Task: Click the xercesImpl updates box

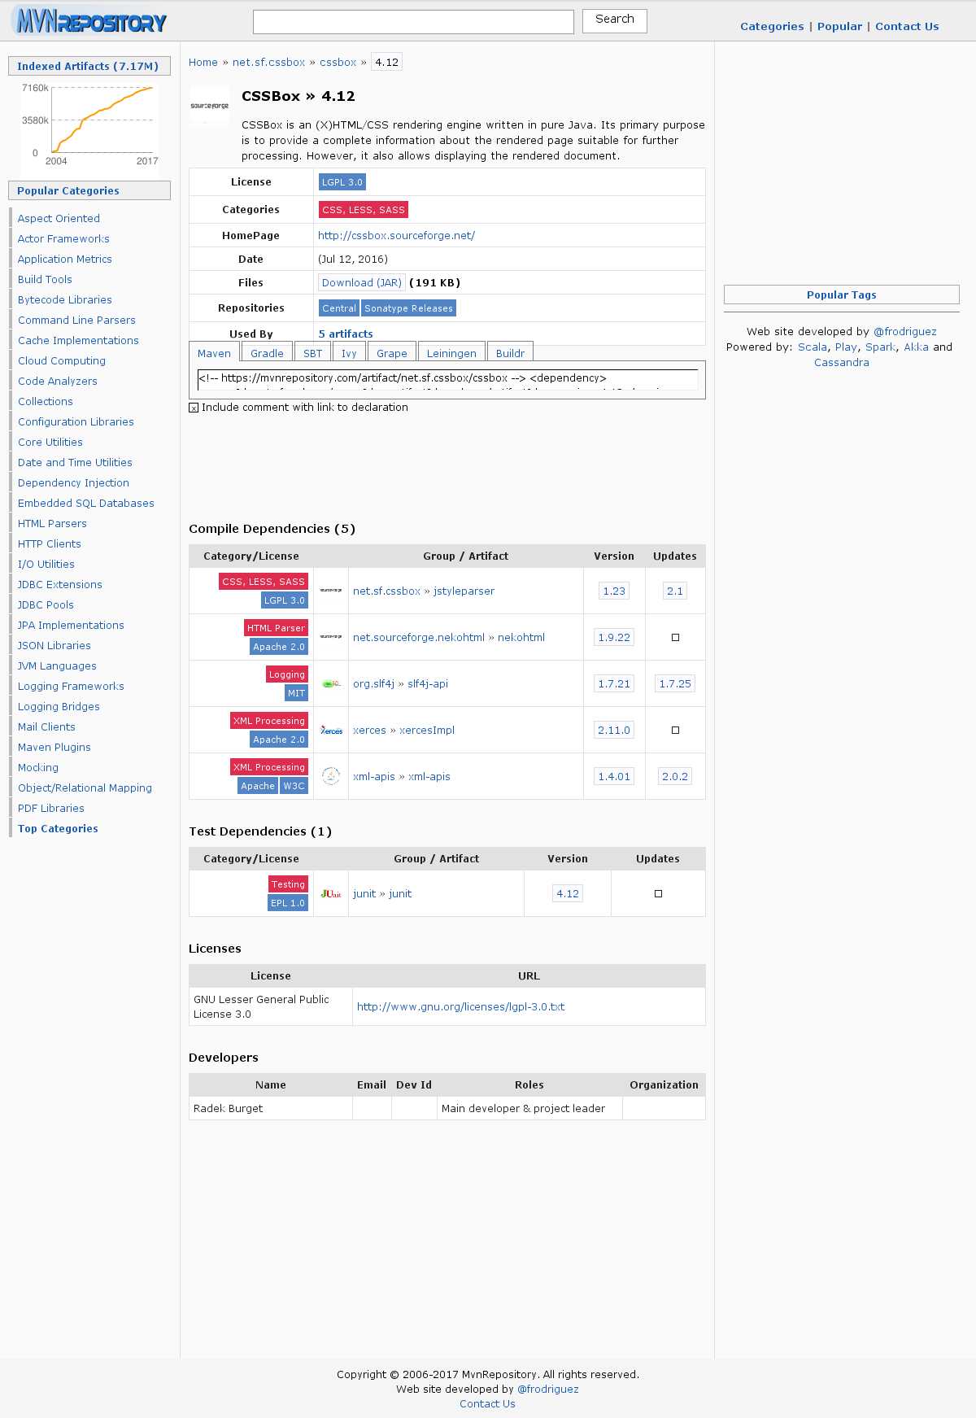Action: [x=675, y=731]
